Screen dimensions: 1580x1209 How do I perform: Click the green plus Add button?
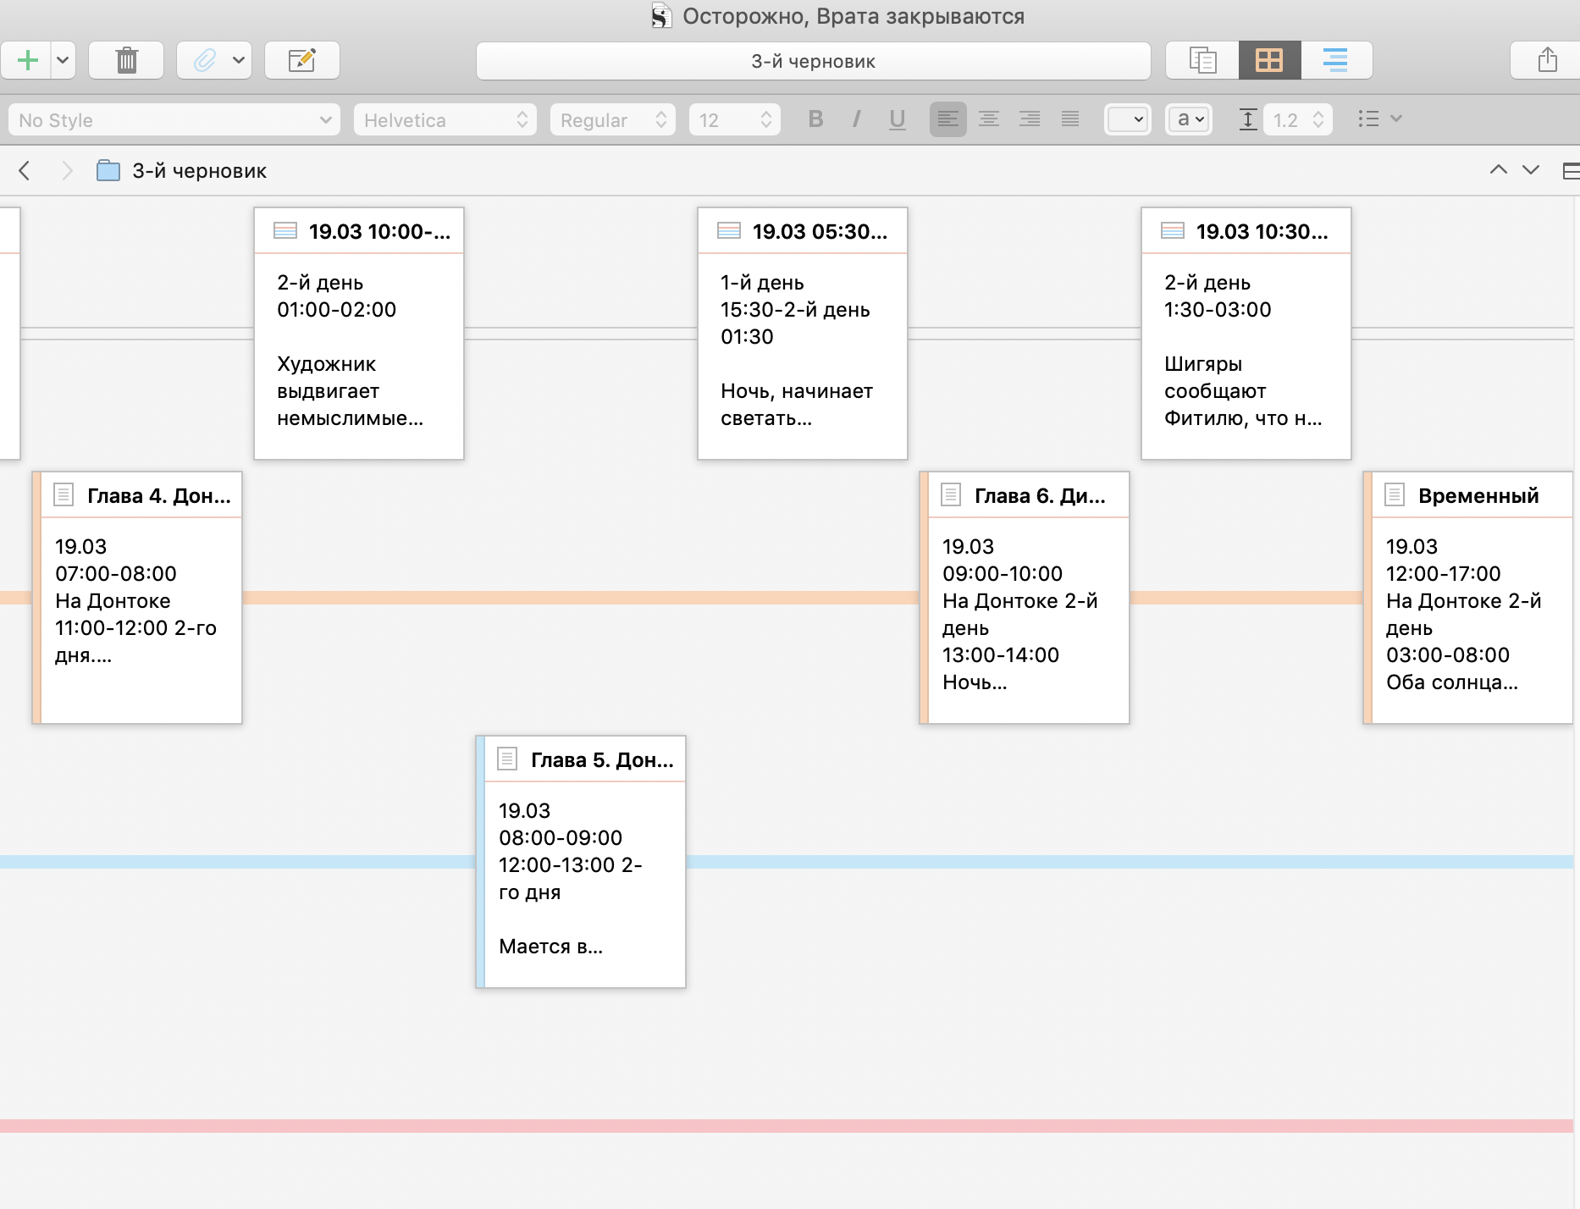[x=27, y=60]
